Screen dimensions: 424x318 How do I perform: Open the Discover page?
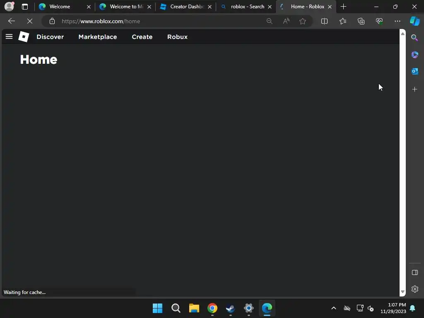[x=50, y=37]
